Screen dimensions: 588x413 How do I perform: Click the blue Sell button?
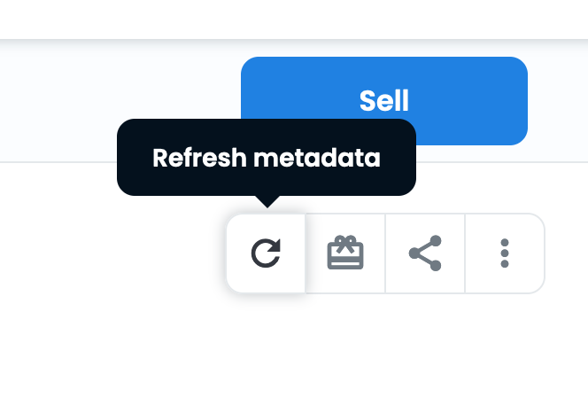tap(384, 101)
